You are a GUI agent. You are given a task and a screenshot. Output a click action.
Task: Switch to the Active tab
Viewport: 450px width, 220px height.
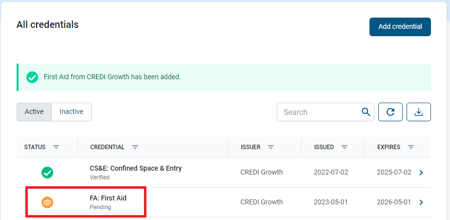coord(34,112)
